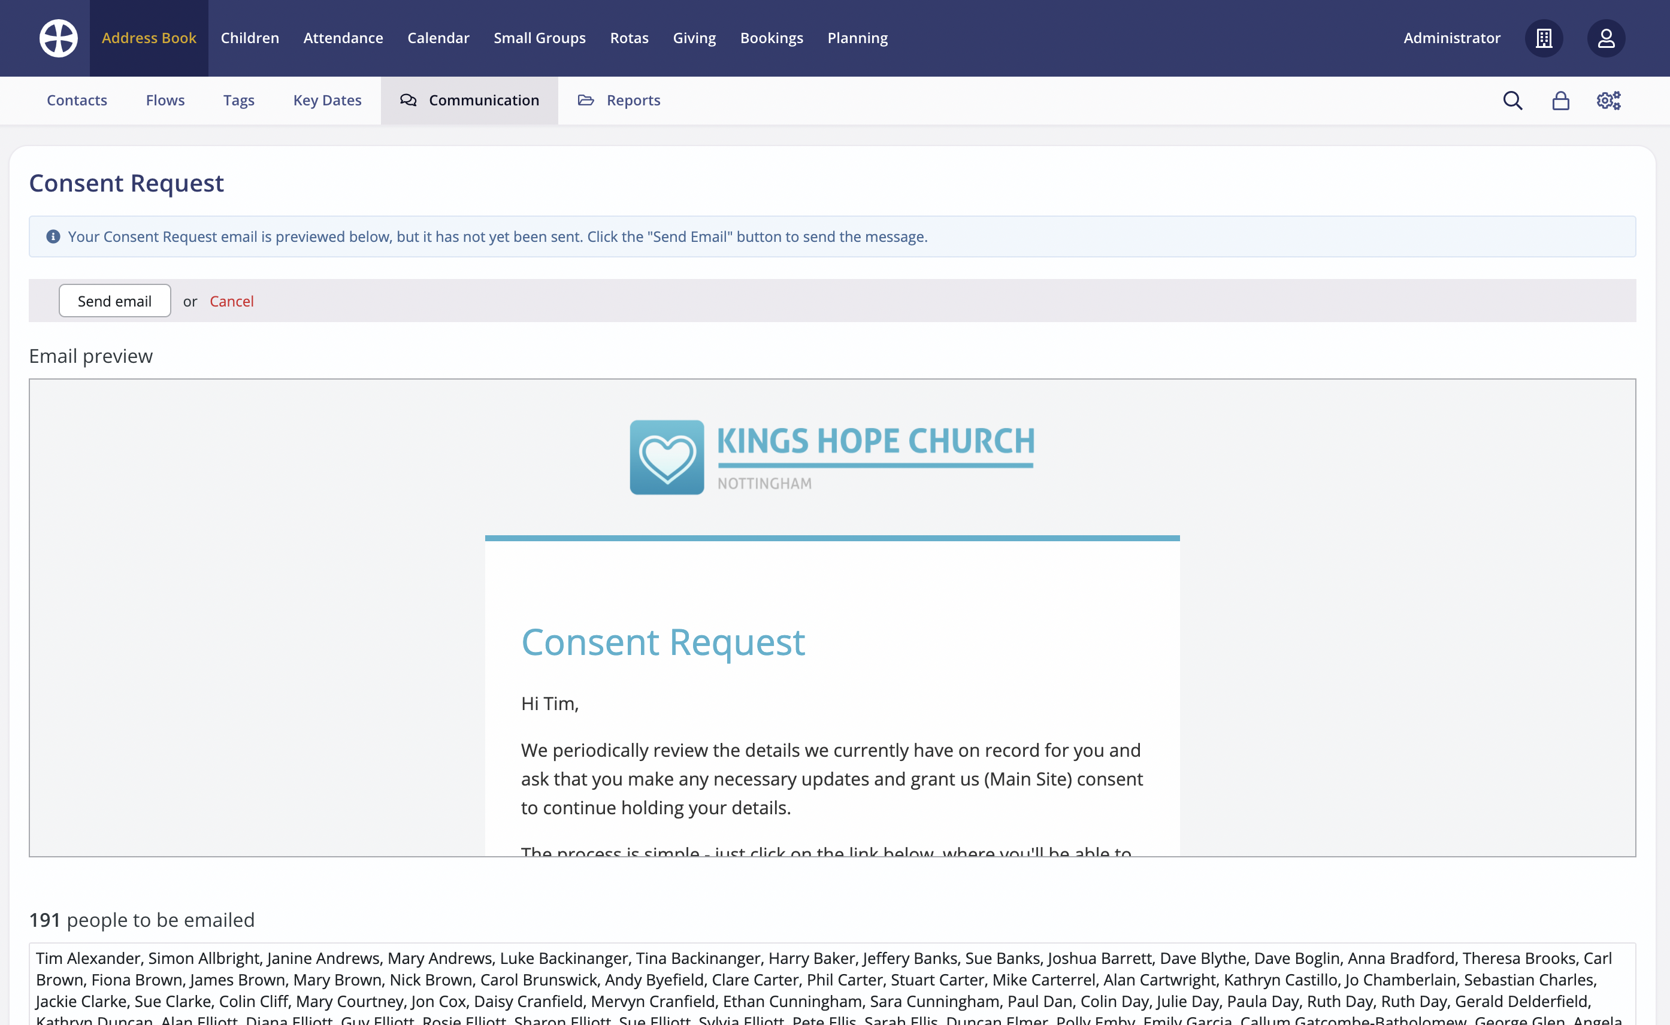Viewport: 1670px width, 1025px height.
Task: Select the Communication speech-bubble icon
Action: (409, 101)
